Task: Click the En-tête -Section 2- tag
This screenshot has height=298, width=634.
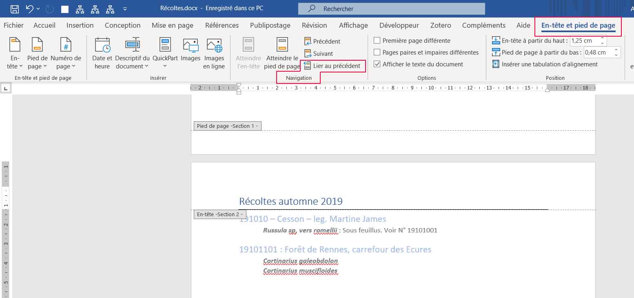Action: coord(220,214)
